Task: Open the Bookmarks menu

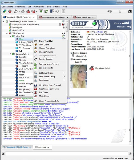Action: (x=20, y=7)
